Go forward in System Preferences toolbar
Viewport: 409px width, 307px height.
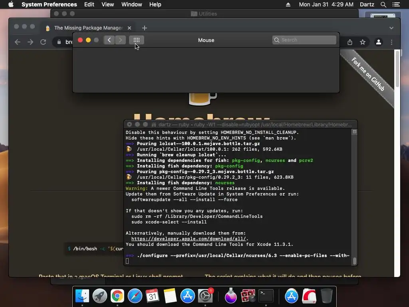point(120,40)
